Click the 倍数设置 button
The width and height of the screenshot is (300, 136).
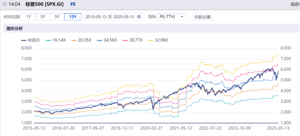pos(203,17)
